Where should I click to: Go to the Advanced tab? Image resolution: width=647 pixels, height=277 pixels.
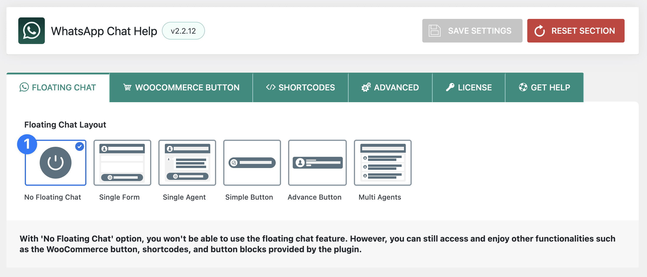[x=390, y=87]
